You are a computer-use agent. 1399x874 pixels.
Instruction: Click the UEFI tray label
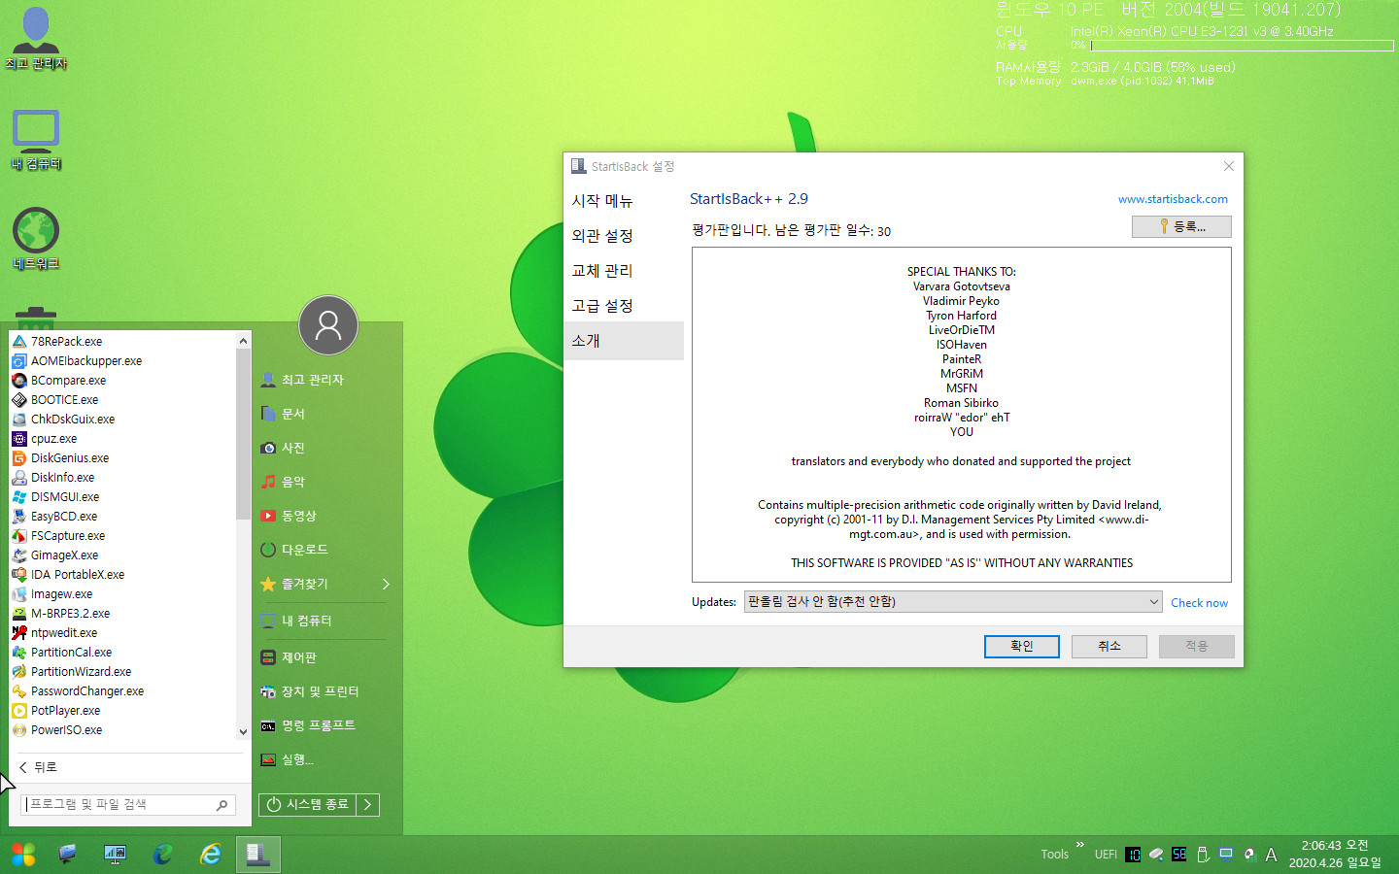(x=1106, y=855)
